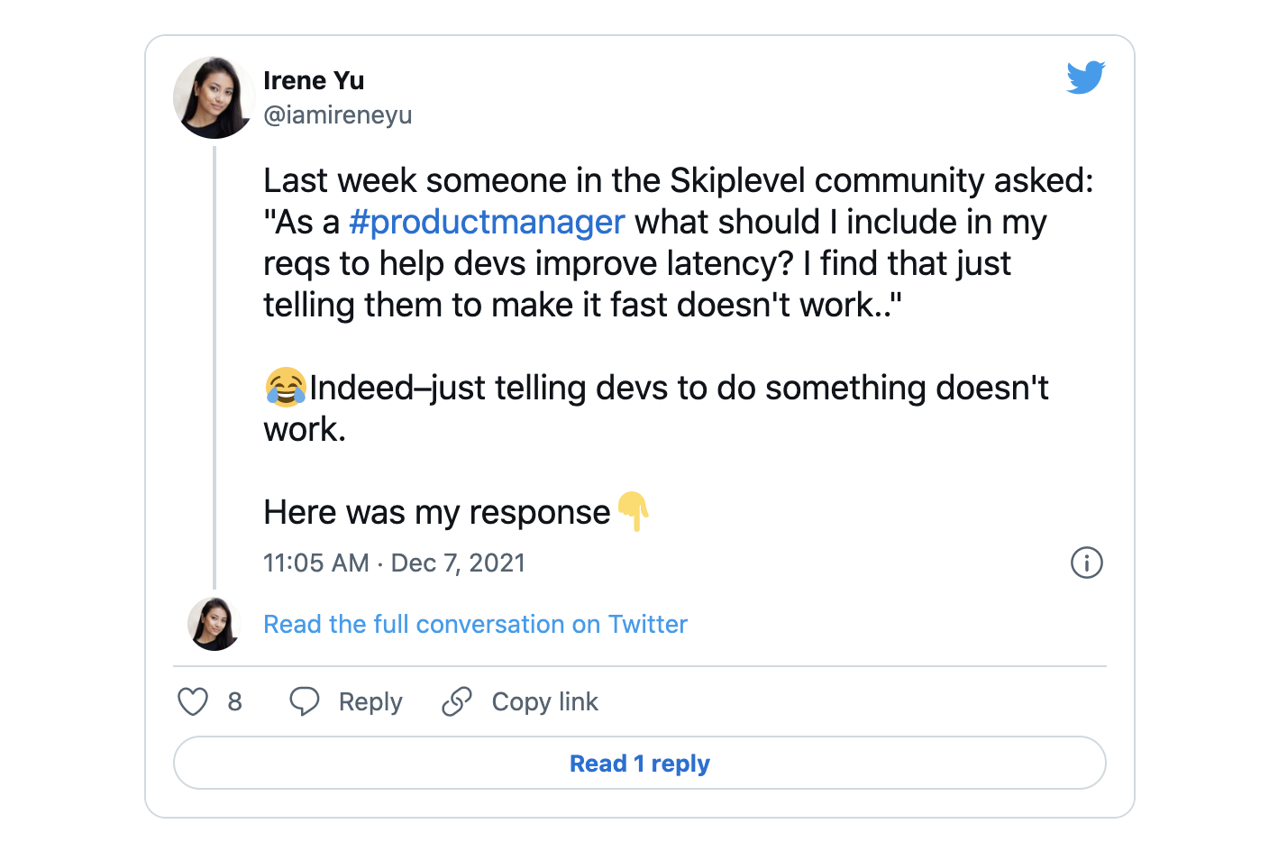Click the Reply text label

(x=370, y=701)
